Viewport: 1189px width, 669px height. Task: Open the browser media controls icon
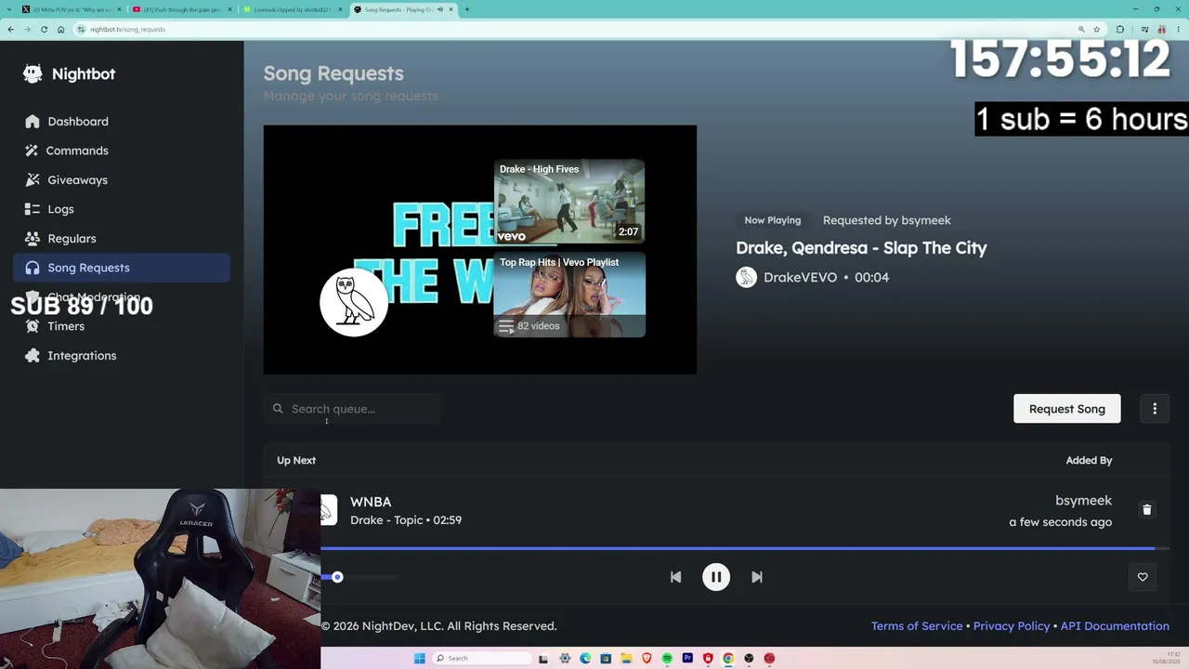(1146, 29)
